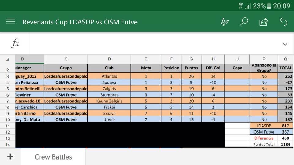Open the hamburger navigation menu
The width and height of the screenshot is (294, 165).
click(x=10, y=22)
